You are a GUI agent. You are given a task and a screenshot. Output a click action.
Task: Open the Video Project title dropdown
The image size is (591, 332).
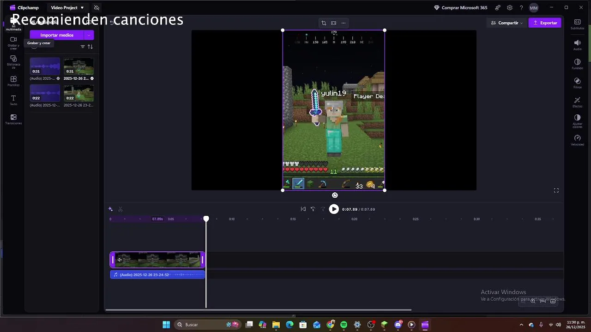(x=67, y=8)
